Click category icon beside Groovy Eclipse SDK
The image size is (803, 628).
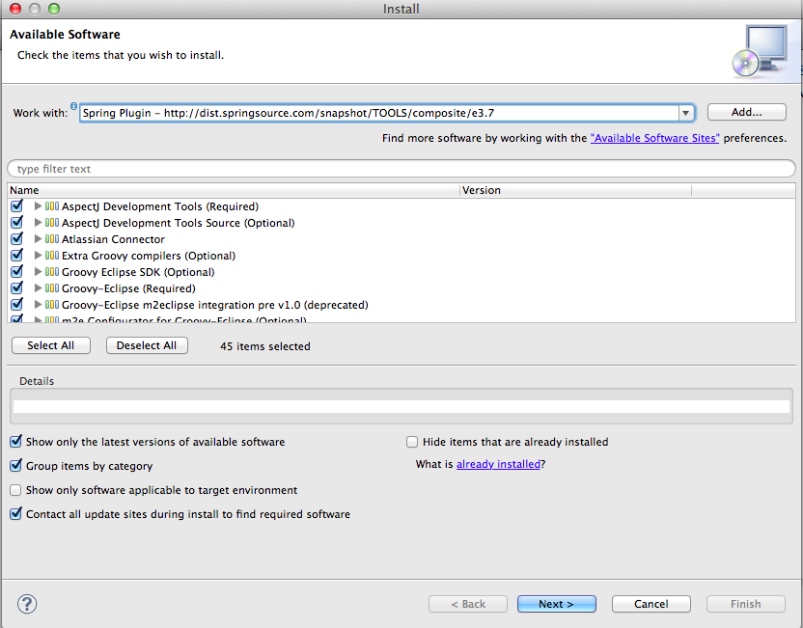tap(52, 272)
